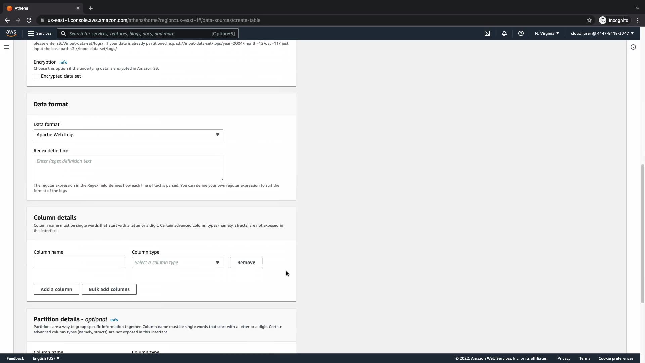The image size is (645, 363).
Task: Expand the N. Virginia region selector
Action: 547,33
